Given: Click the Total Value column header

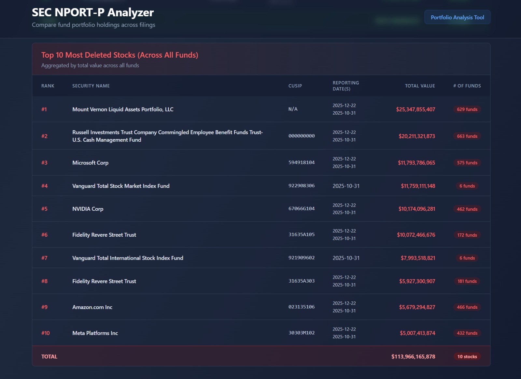Looking at the screenshot, I should [420, 86].
